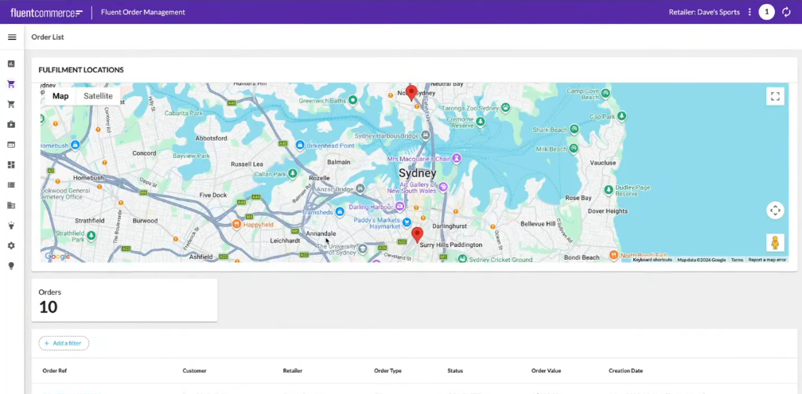This screenshot has width=802, height=394.
Task: Click the user avatar badge labeled 1
Action: tap(766, 12)
